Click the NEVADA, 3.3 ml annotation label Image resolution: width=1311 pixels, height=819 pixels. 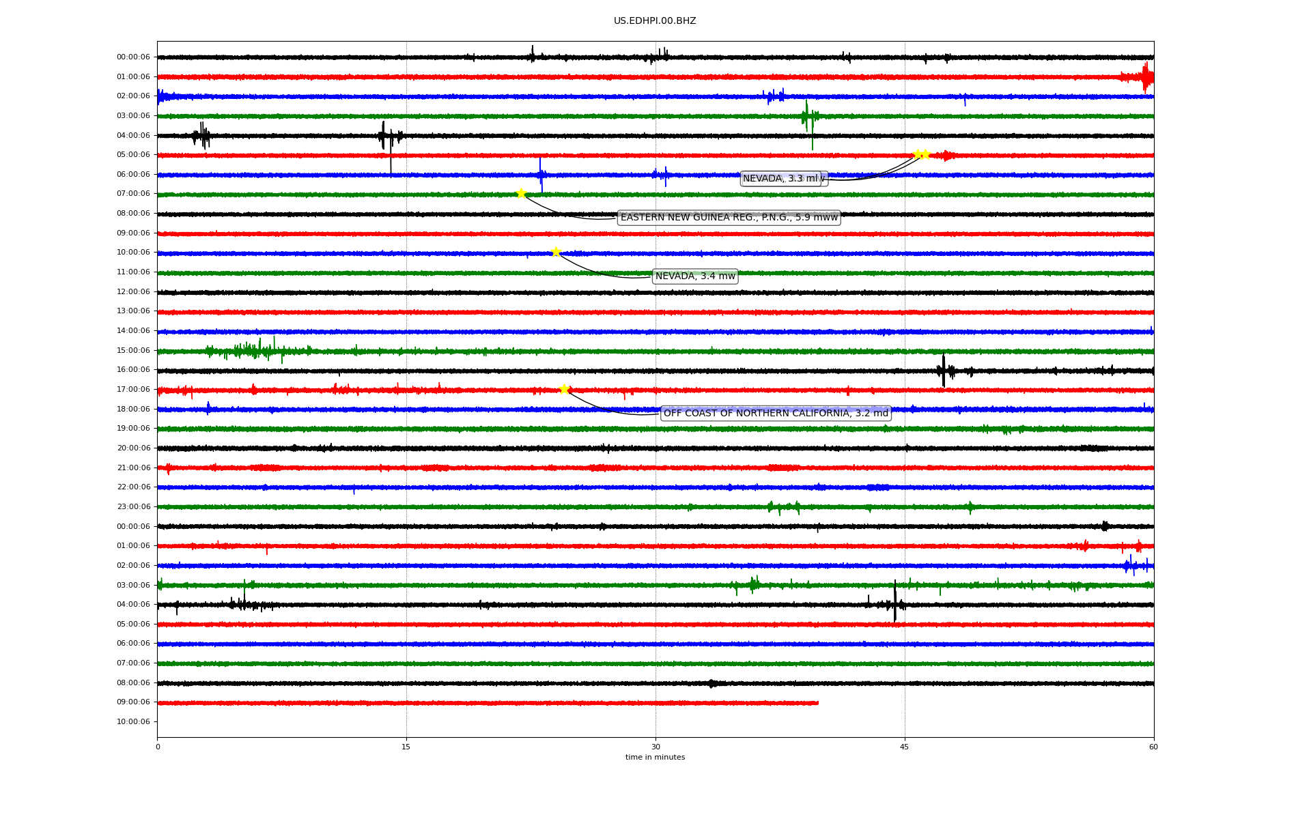point(783,179)
